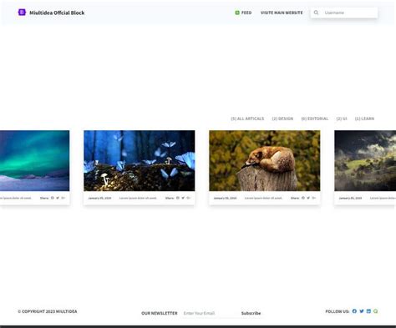Open the green follow icon in footer
This screenshot has height=328, width=396.
pyautogui.click(x=376, y=311)
